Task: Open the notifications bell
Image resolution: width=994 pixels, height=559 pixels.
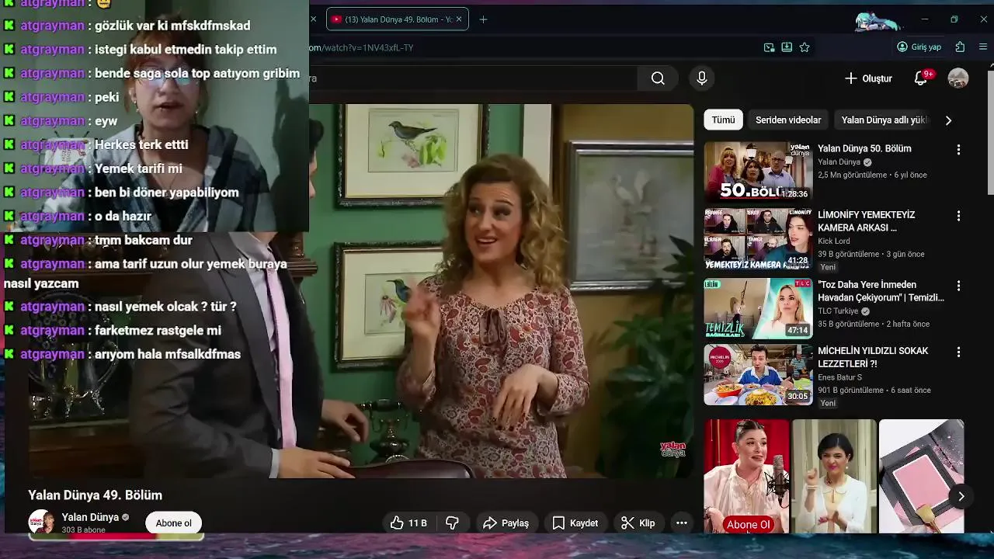Action: click(921, 78)
